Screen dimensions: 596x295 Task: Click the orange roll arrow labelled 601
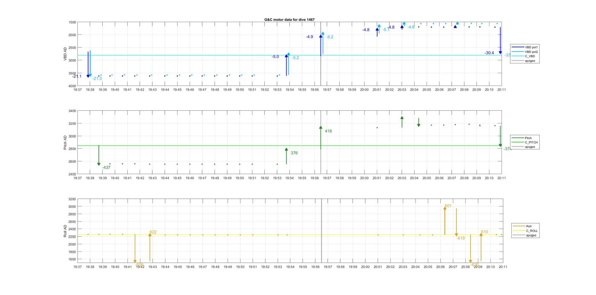(x=445, y=221)
